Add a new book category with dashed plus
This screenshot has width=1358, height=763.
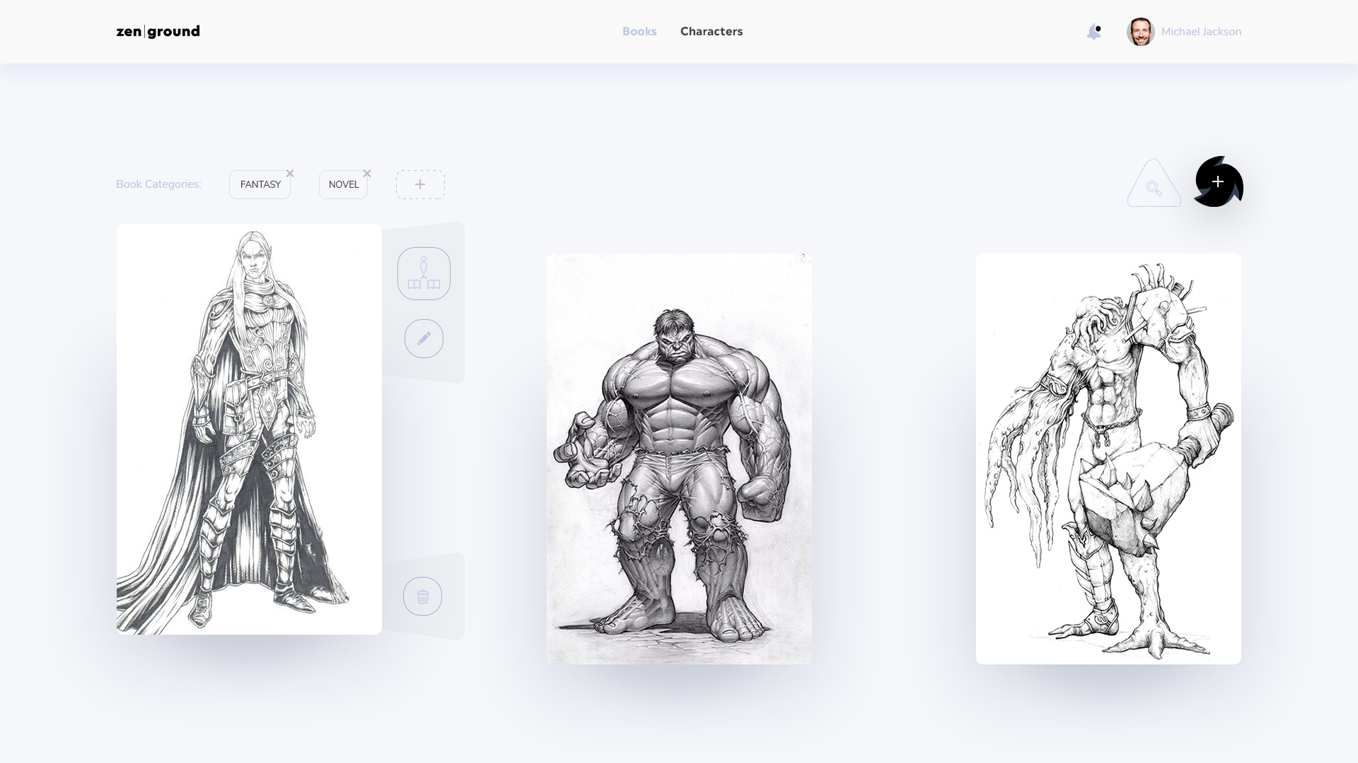[x=420, y=184]
